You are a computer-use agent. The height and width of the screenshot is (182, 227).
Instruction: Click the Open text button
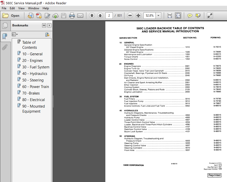coord(15,16)
